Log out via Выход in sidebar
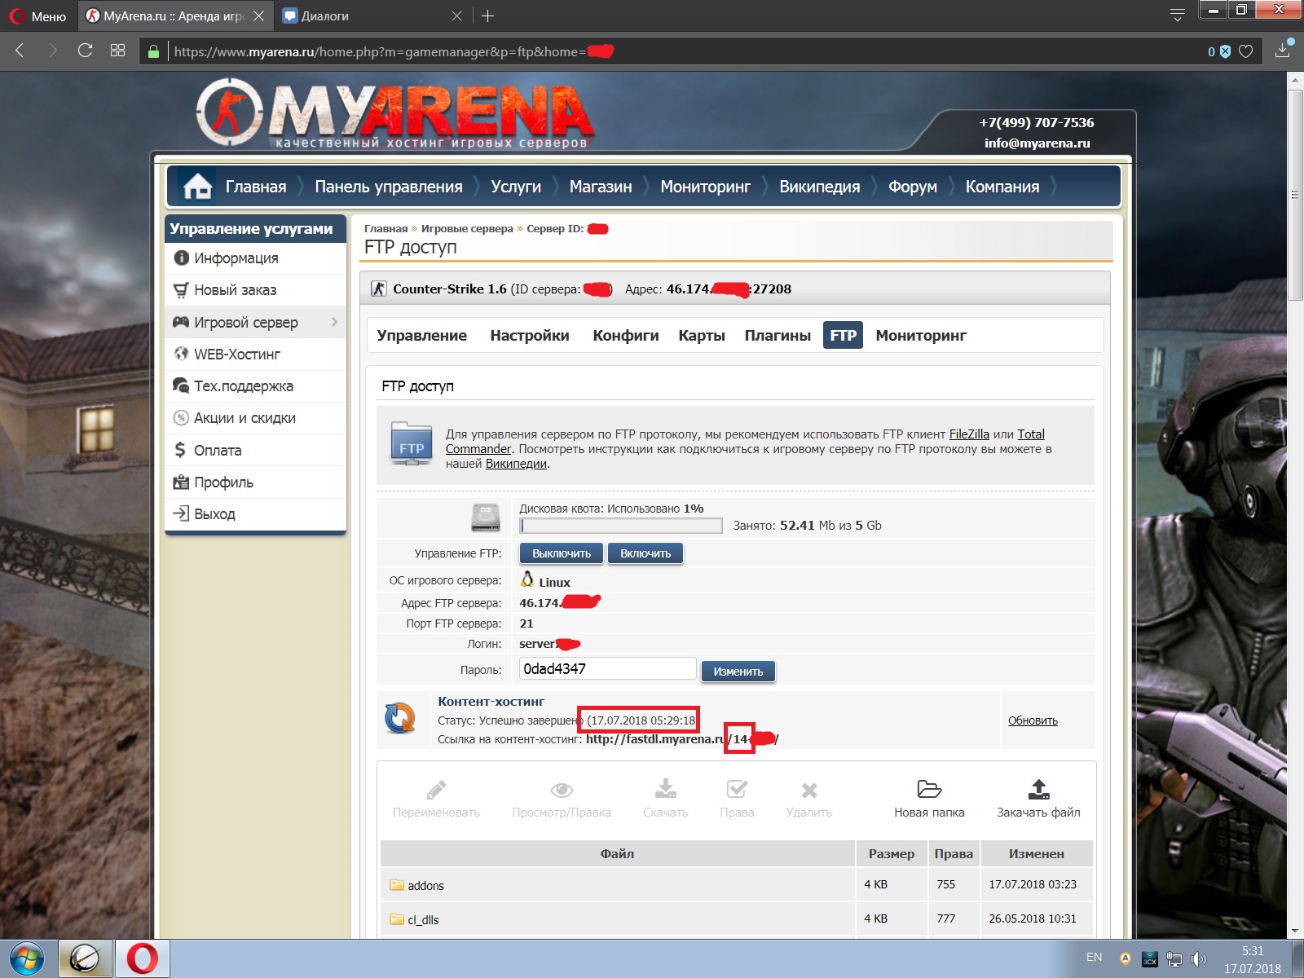The width and height of the screenshot is (1304, 978). (256, 514)
